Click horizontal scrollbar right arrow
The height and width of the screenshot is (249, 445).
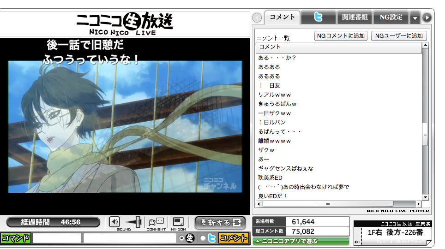tap(419, 204)
